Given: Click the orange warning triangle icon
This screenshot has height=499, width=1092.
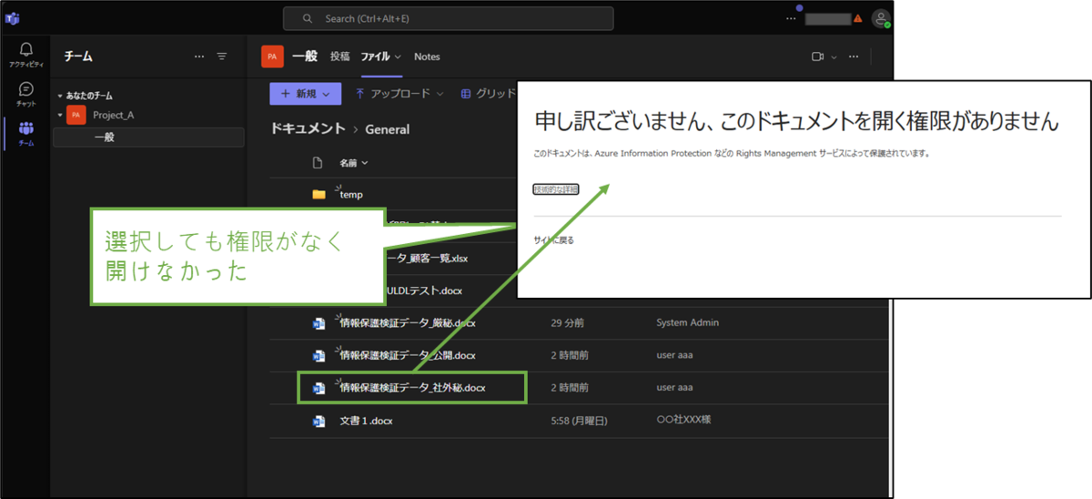Looking at the screenshot, I should pyautogui.click(x=857, y=18).
